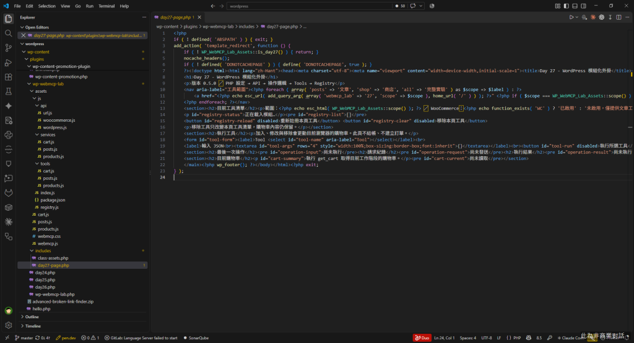Screen dimensions: 634x343
Task: Click the LF end-of-line status item
Action: click(499, 338)
